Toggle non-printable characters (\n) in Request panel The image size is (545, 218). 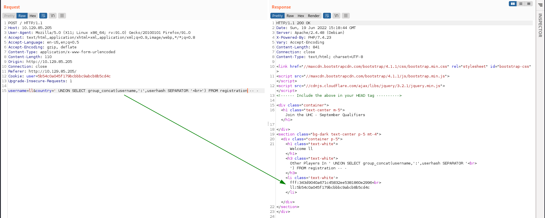[53, 16]
